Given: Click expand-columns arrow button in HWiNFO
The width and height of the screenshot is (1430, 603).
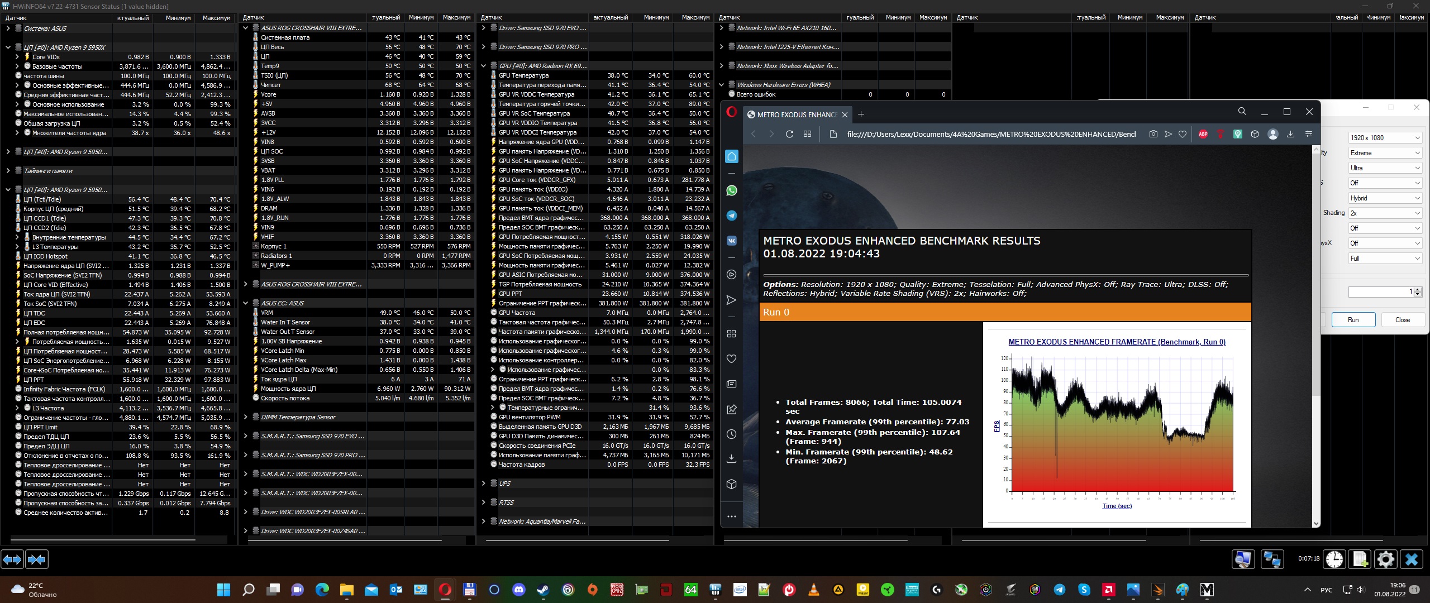Looking at the screenshot, I should [x=12, y=559].
